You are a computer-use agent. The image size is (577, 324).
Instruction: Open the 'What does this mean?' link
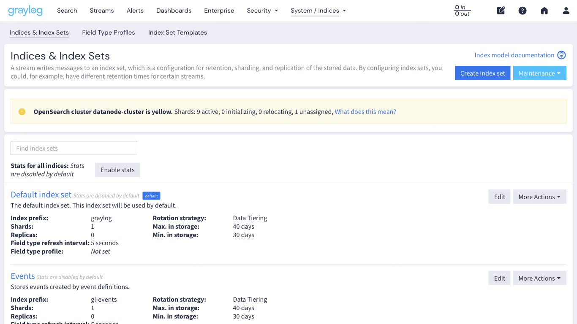point(365,111)
